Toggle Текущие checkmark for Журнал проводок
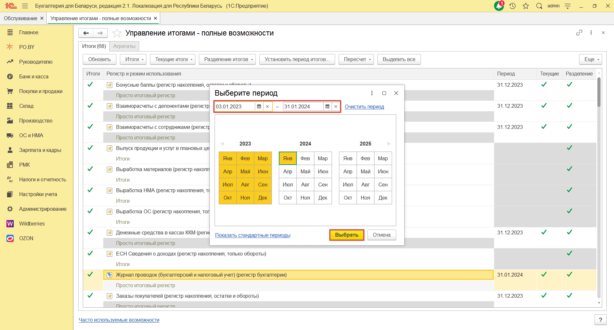The width and height of the screenshot is (614, 330). point(544,274)
